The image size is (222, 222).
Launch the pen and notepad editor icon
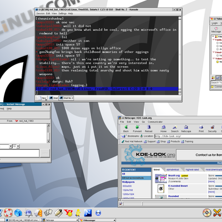tap(58, 213)
